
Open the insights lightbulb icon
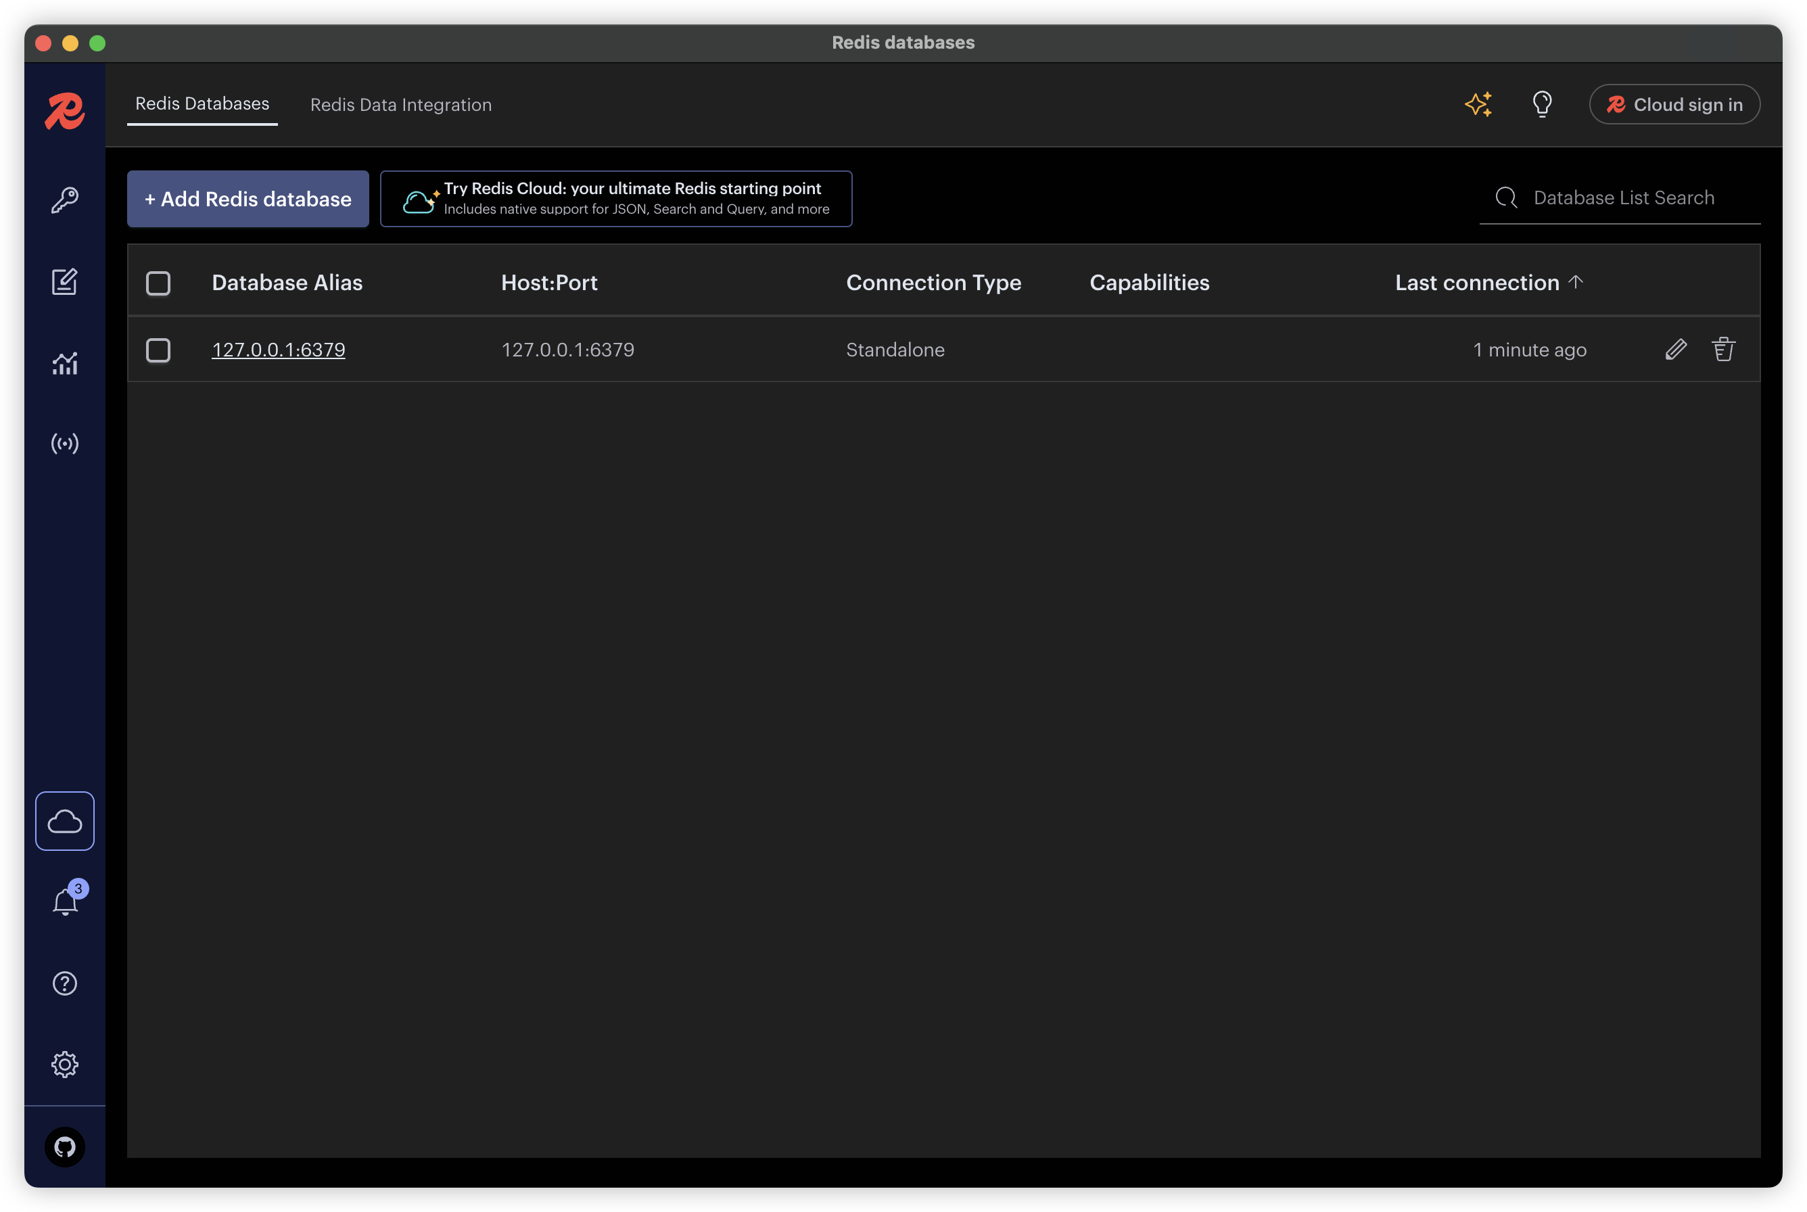tap(1542, 104)
